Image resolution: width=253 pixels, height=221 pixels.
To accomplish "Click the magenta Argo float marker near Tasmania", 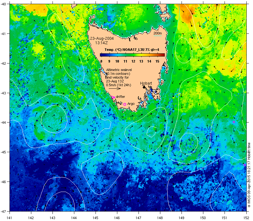I will (125, 105).
